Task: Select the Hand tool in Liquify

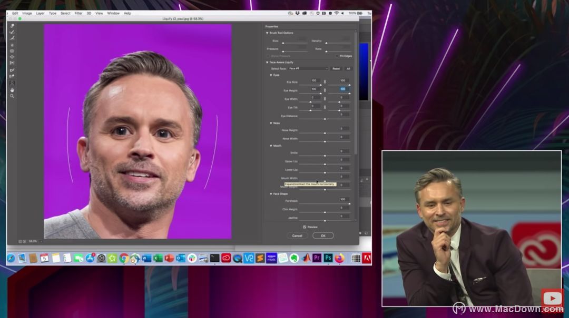Action: [x=12, y=90]
